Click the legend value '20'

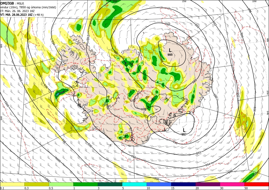pyautogui.click(x=197, y=188)
